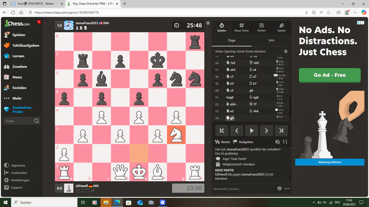
Task: Click the black king on f7
Action: click(x=158, y=60)
